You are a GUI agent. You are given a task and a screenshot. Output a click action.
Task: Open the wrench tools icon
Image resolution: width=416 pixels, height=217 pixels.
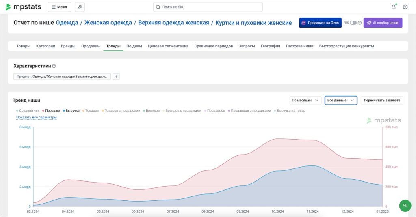pos(80,7)
